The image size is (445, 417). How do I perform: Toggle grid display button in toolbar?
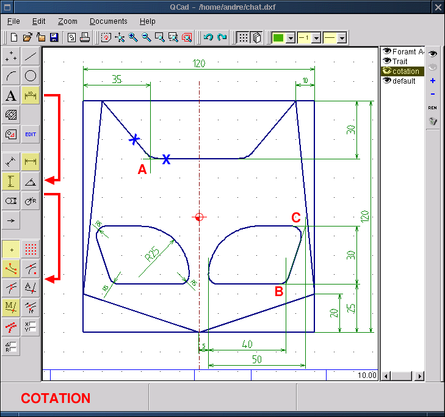tap(243, 37)
